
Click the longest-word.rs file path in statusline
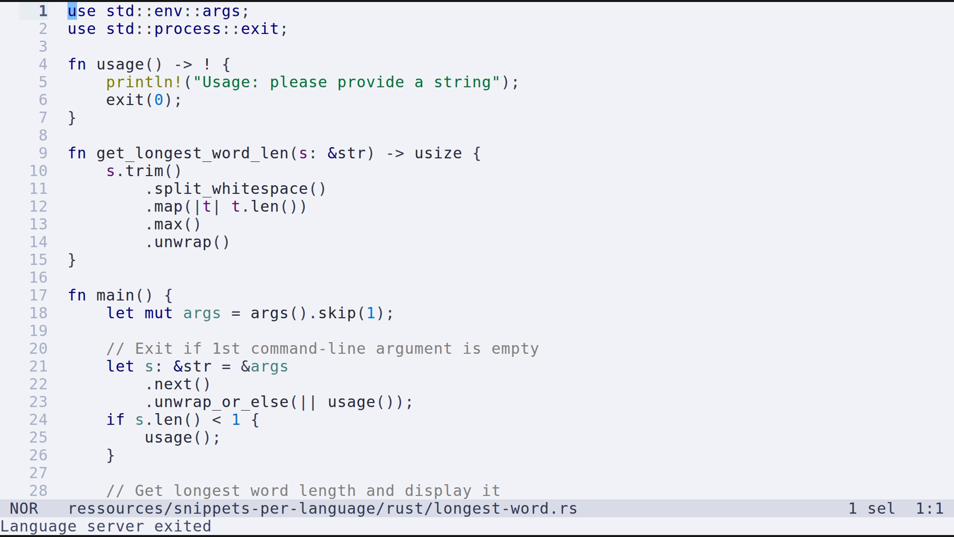(322, 509)
